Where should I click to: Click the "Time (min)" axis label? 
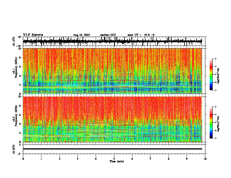[x=117, y=161]
